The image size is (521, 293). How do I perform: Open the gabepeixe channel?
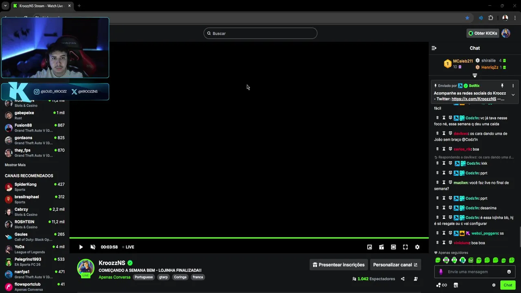(35, 115)
